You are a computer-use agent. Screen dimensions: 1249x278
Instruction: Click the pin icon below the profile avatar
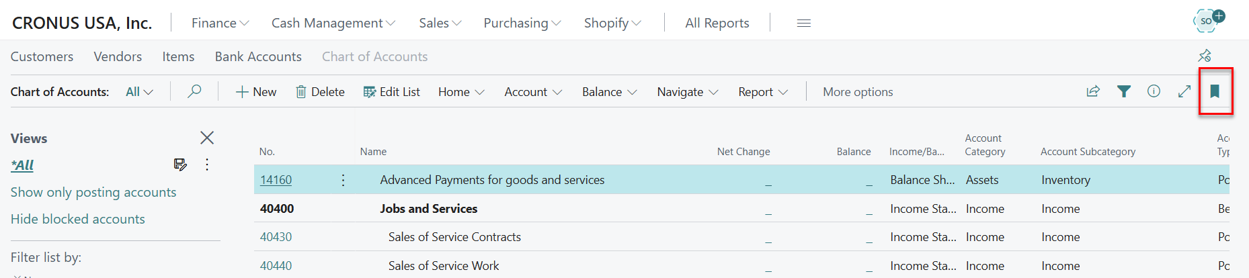point(1205,56)
